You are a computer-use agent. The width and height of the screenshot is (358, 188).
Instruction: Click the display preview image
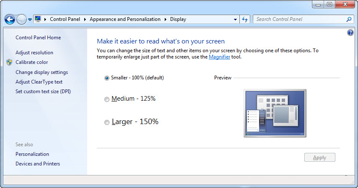[275, 113]
